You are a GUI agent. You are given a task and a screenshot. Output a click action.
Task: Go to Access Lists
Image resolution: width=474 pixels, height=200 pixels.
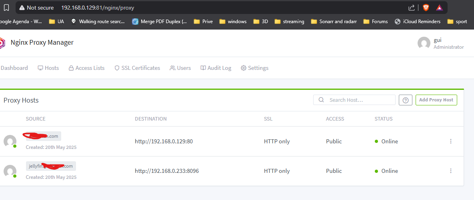point(86,68)
